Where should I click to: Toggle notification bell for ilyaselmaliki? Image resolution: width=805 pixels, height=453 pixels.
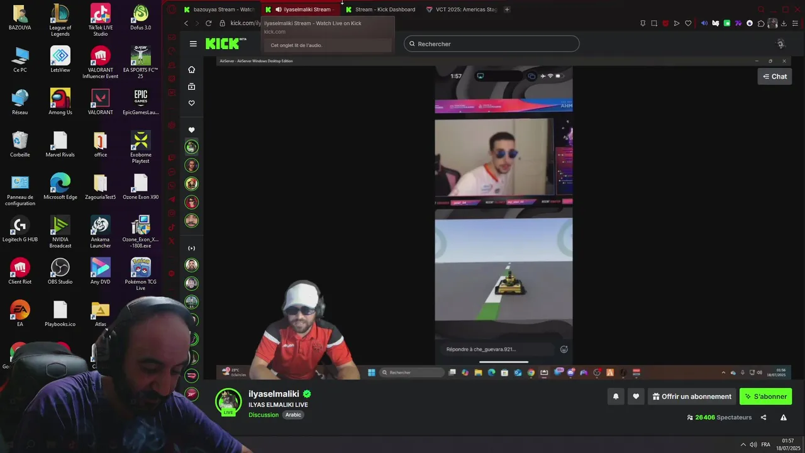pos(616,396)
